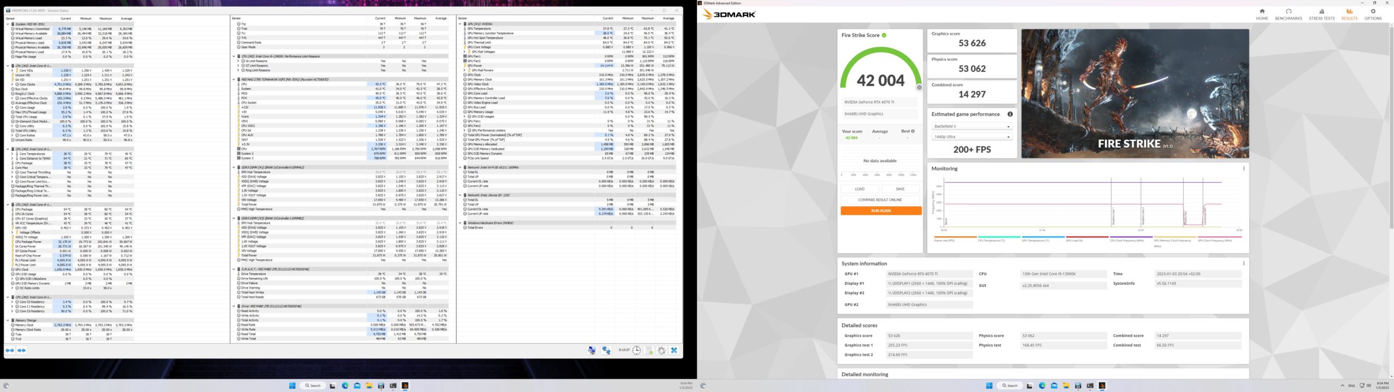Click HWiNFO expand-columns arrows button at bottom left

[x=22, y=351]
